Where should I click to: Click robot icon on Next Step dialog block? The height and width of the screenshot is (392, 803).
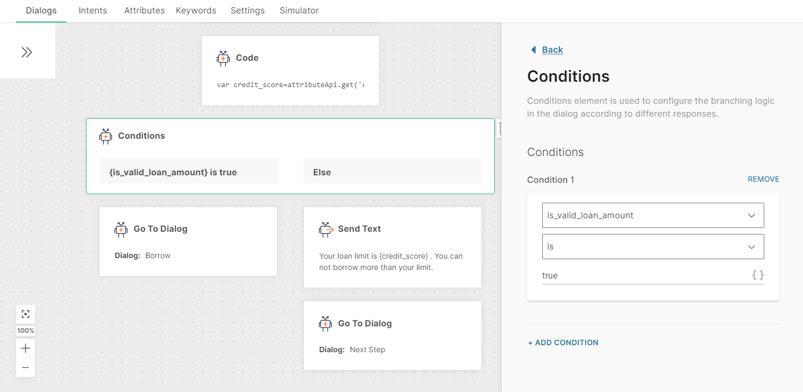click(325, 324)
